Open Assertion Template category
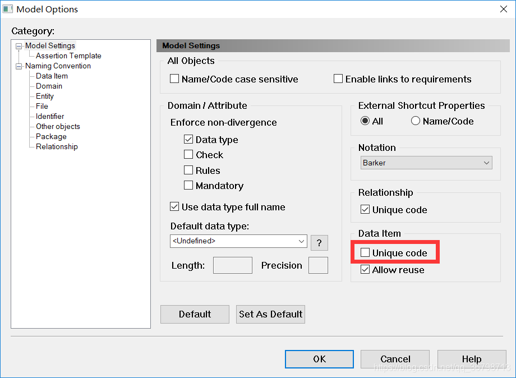Viewport: 516px width, 378px height. (68, 56)
